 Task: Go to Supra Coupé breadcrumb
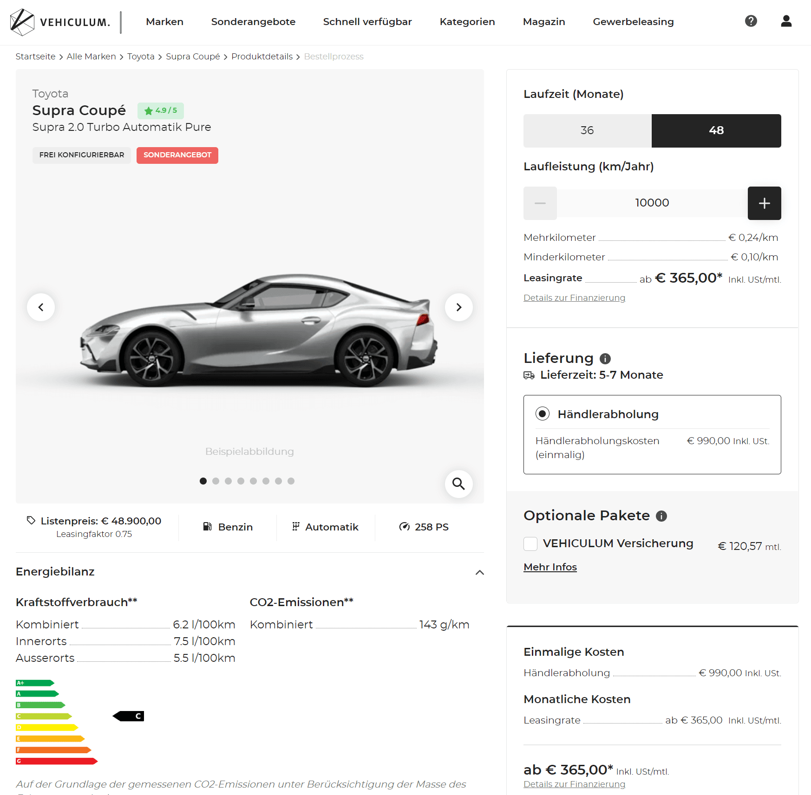coord(193,57)
